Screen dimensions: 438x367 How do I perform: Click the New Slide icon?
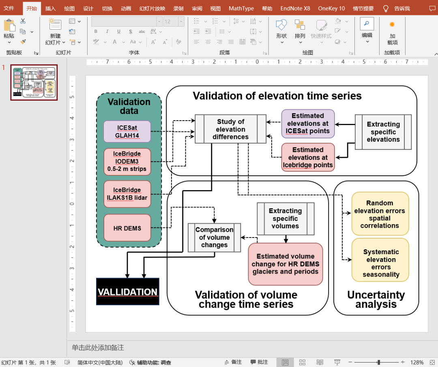[55, 24]
